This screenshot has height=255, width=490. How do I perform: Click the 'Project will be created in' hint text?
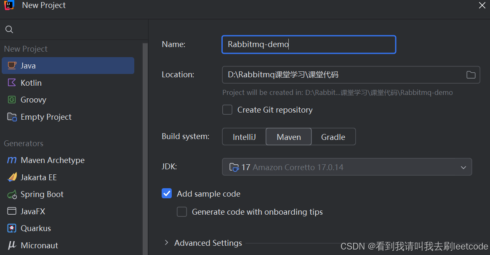coord(338,92)
